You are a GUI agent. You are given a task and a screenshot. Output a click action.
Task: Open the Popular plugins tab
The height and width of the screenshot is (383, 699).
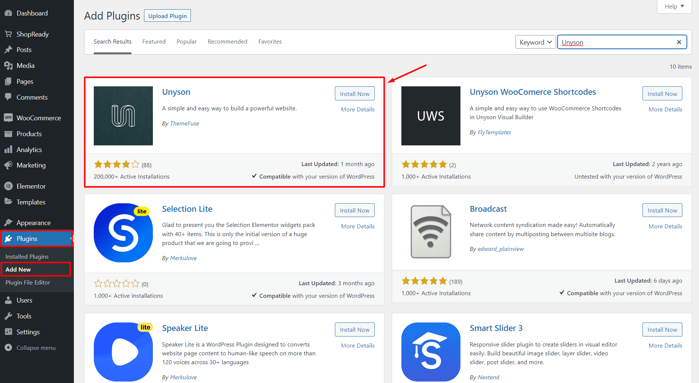pos(186,42)
